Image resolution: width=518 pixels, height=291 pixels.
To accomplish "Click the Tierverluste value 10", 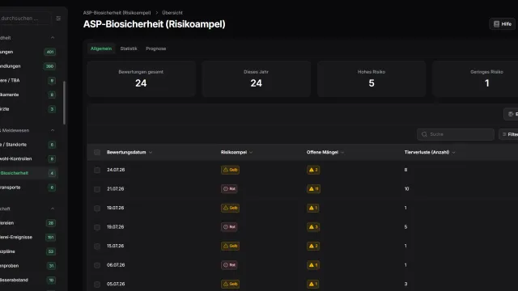I will pyautogui.click(x=406, y=189).
